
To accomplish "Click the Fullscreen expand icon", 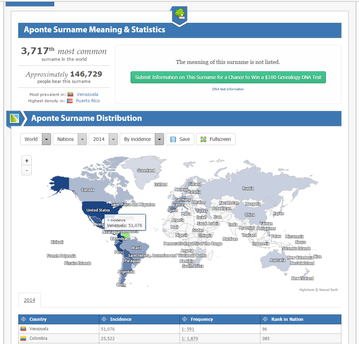I will [x=203, y=139].
